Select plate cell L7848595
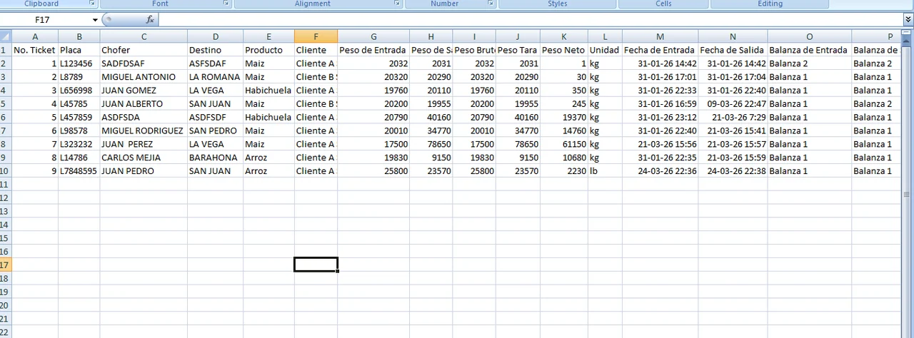Image resolution: width=914 pixels, height=338 pixels. [79, 171]
